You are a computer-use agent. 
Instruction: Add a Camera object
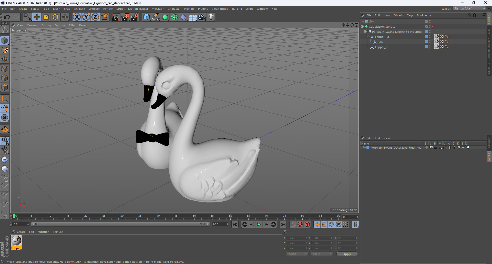(x=202, y=17)
